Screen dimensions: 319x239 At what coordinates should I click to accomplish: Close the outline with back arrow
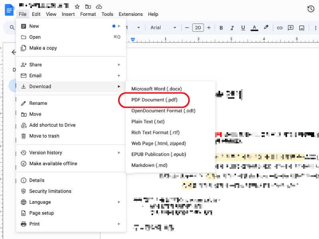14,52
